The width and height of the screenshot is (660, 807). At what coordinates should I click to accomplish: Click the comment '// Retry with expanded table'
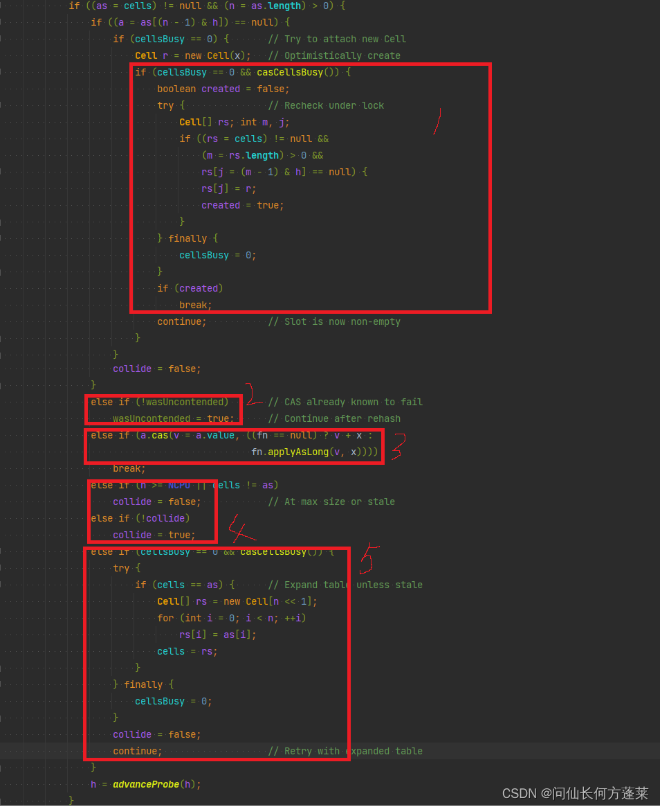[x=345, y=752]
